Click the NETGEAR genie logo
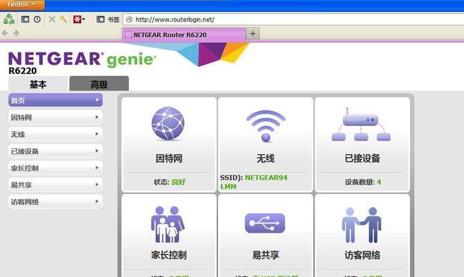The height and width of the screenshot is (277, 464). click(x=82, y=59)
